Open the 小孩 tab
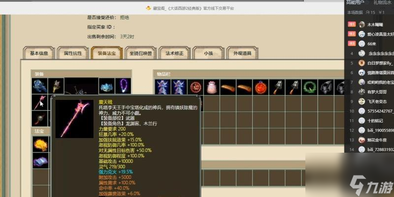The height and width of the screenshot is (197, 394). (208, 53)
